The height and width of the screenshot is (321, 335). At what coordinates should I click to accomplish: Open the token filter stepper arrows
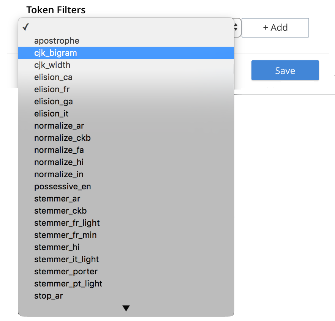pyautogui.click(x=235, y=27)
